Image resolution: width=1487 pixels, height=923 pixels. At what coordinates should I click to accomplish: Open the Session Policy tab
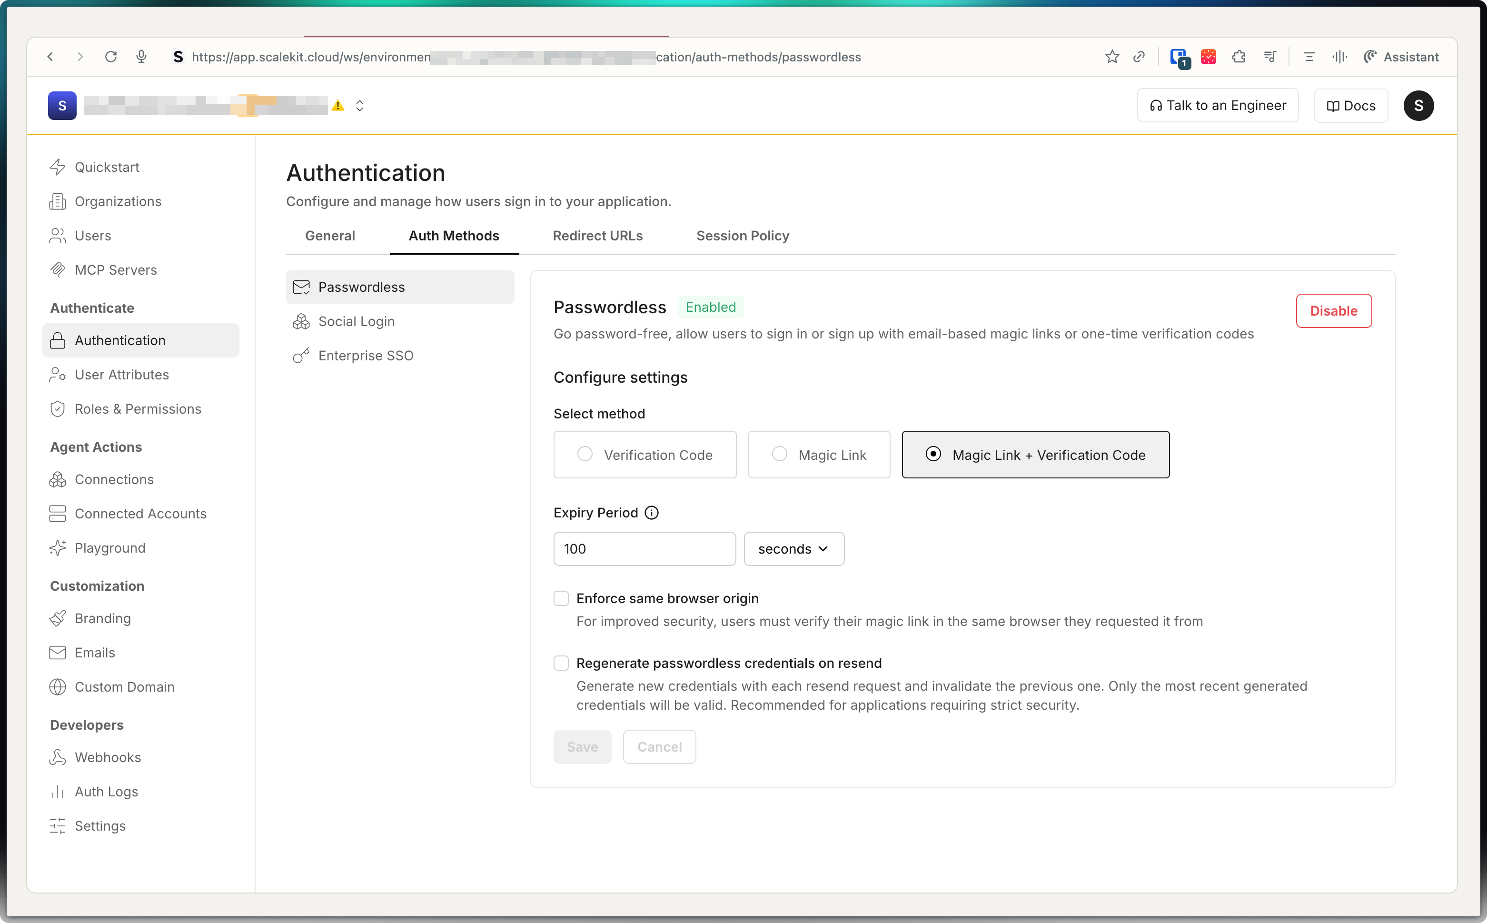click(742, 236)
